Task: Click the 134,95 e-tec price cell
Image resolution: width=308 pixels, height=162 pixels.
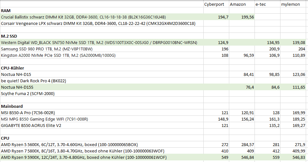Action: (x=267, y=42)
